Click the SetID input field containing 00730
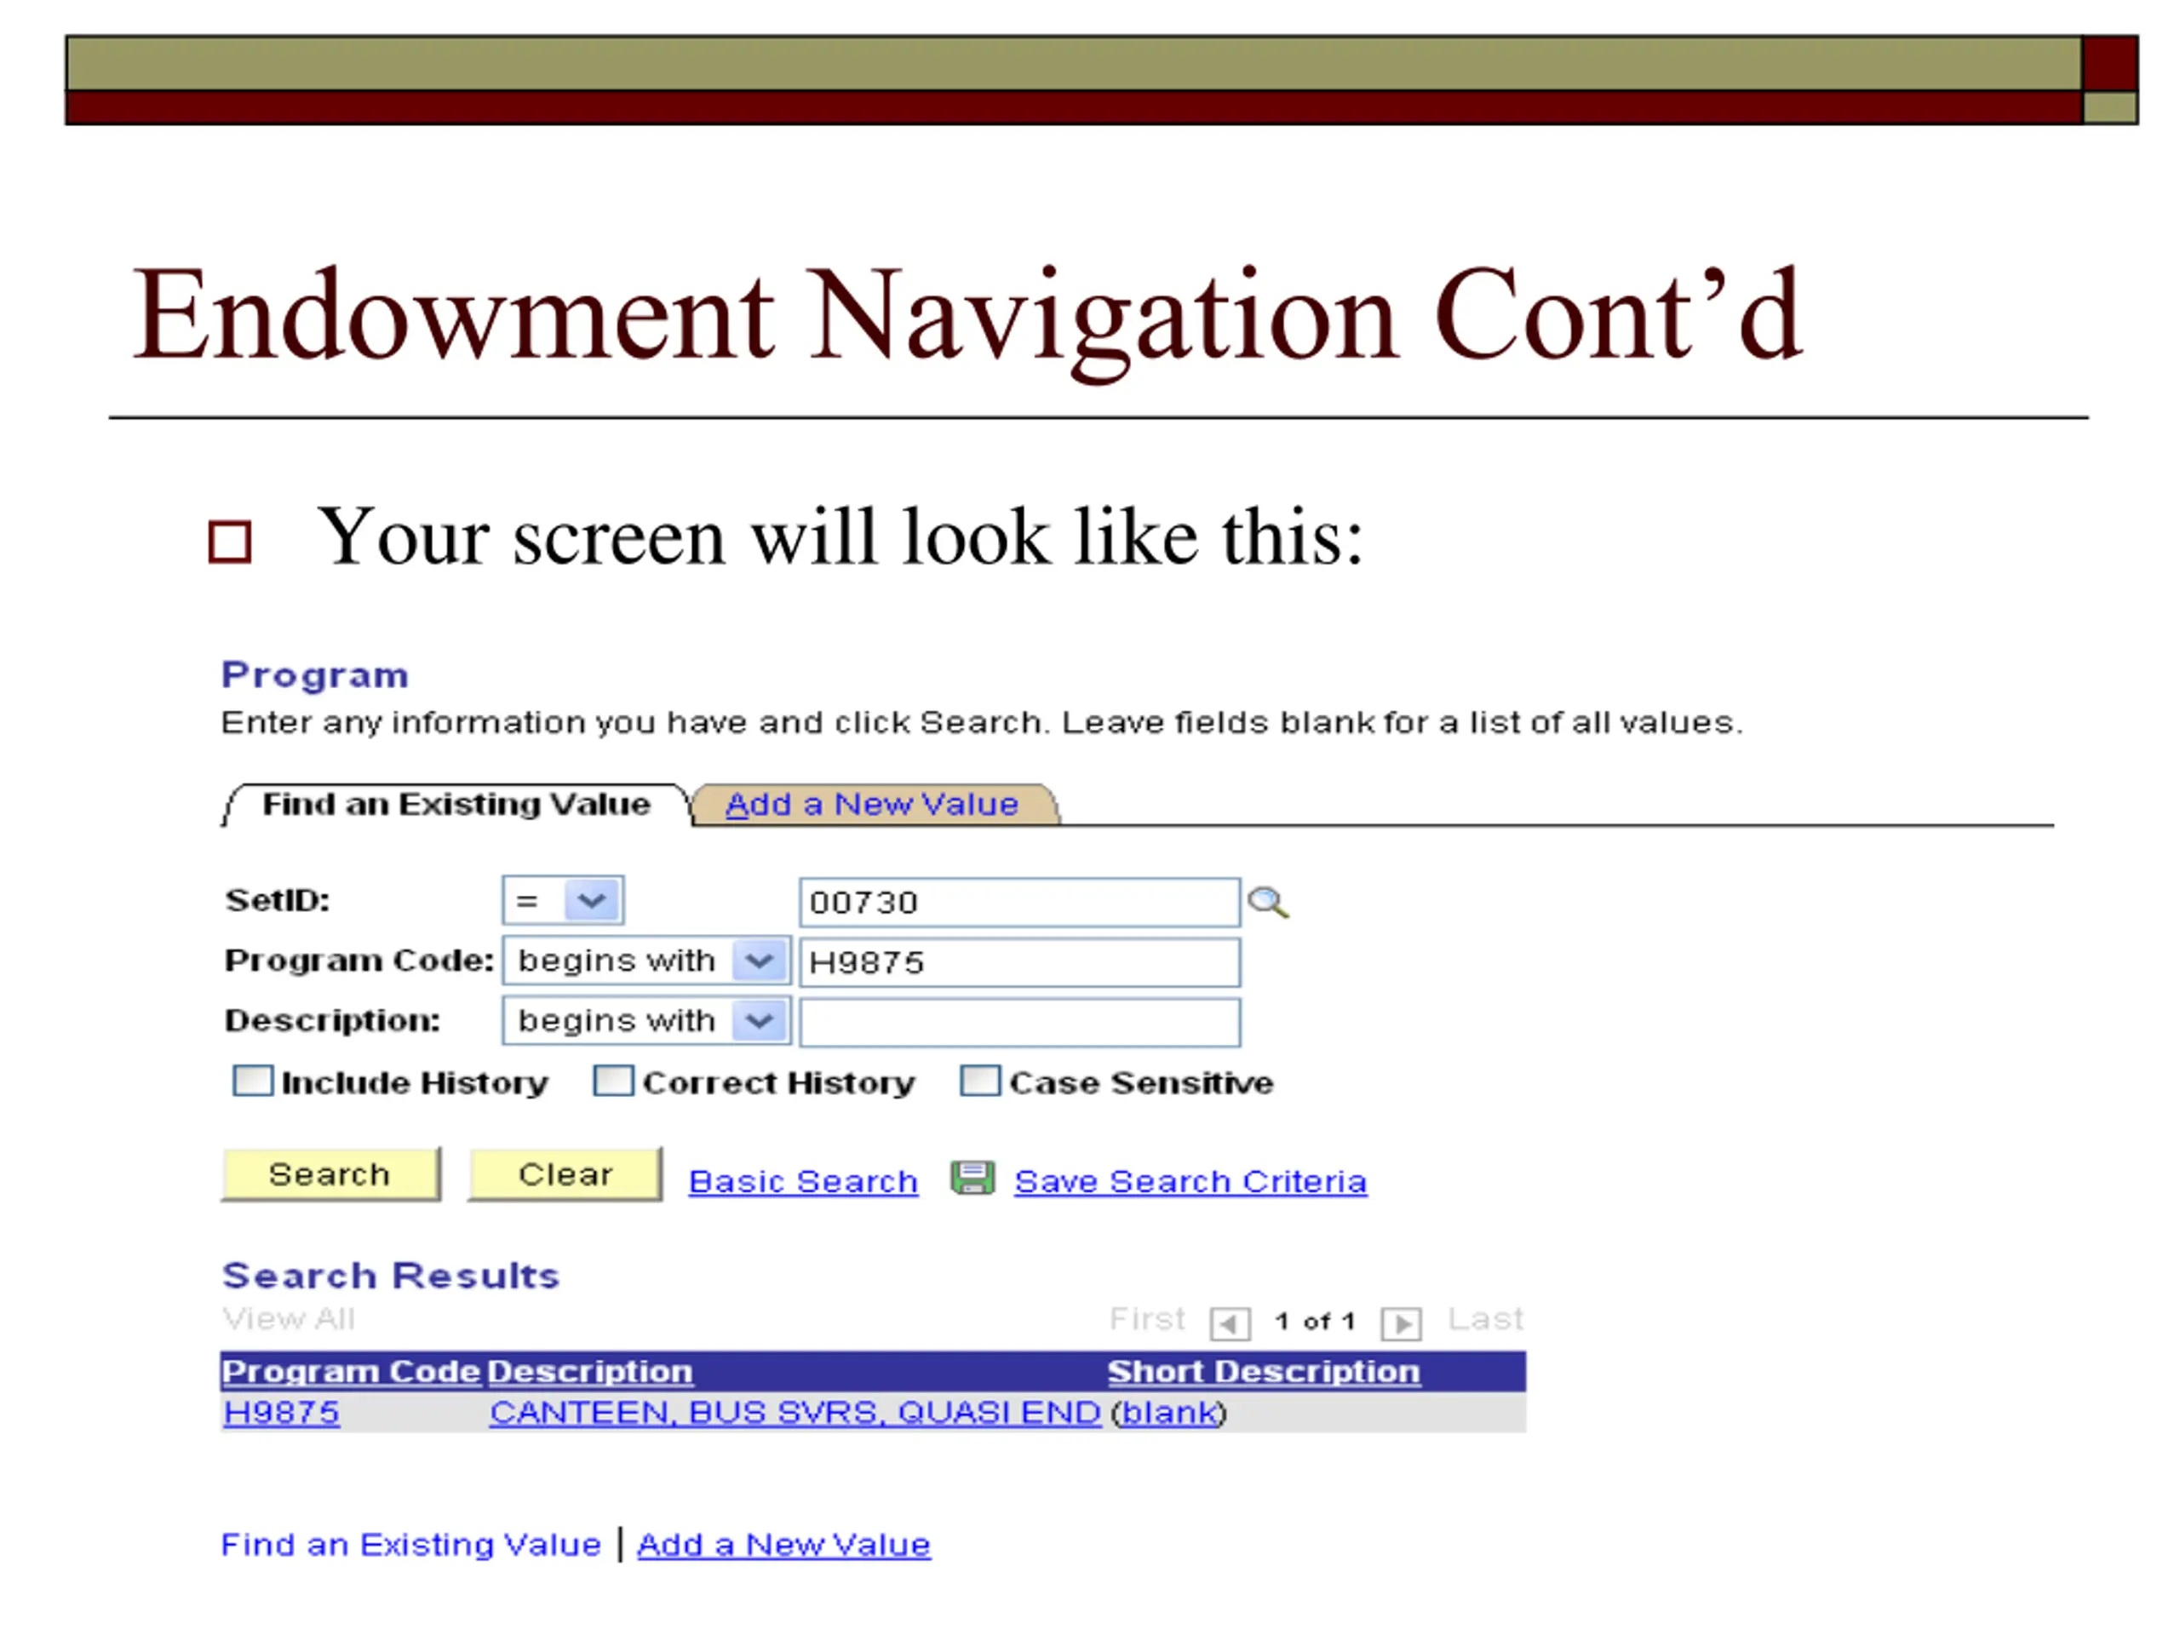The width and height of the screenshot is (2180, 1635). [x=1019, y=902]
